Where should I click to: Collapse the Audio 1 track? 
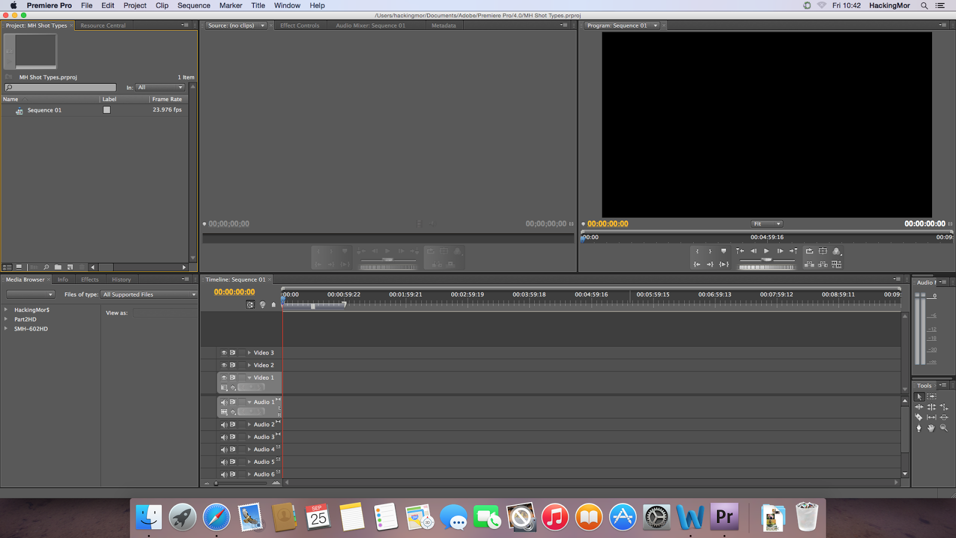pyautogui.click(x=249, y=402)
